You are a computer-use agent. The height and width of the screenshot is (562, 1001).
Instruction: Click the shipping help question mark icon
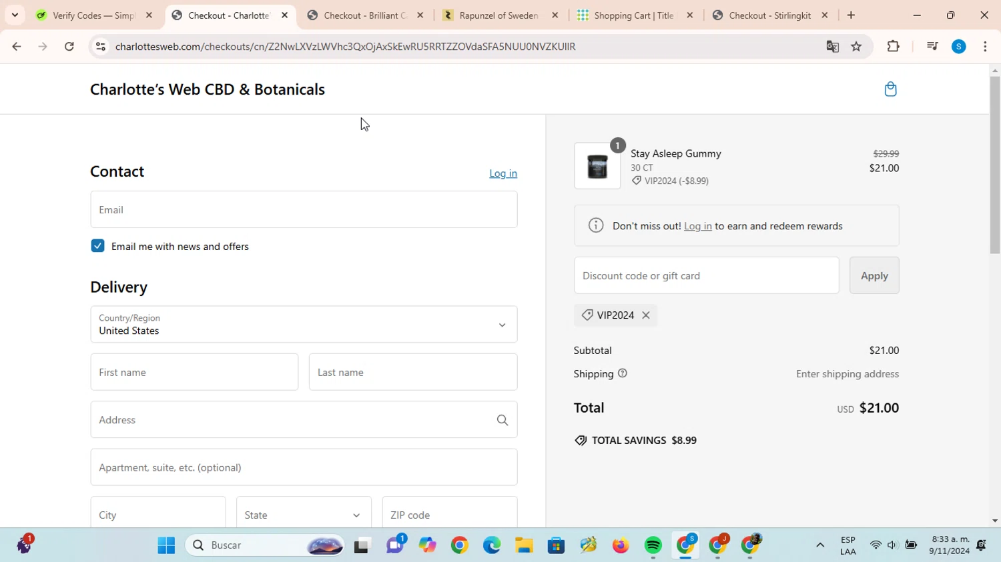[x=623, y=373]
